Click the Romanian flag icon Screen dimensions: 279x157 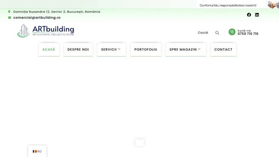coord(35,151)
